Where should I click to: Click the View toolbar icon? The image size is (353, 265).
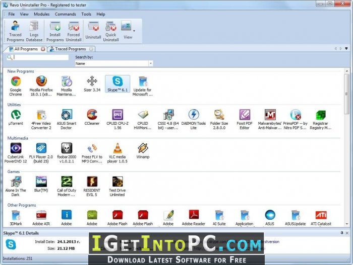pos(127,30)
